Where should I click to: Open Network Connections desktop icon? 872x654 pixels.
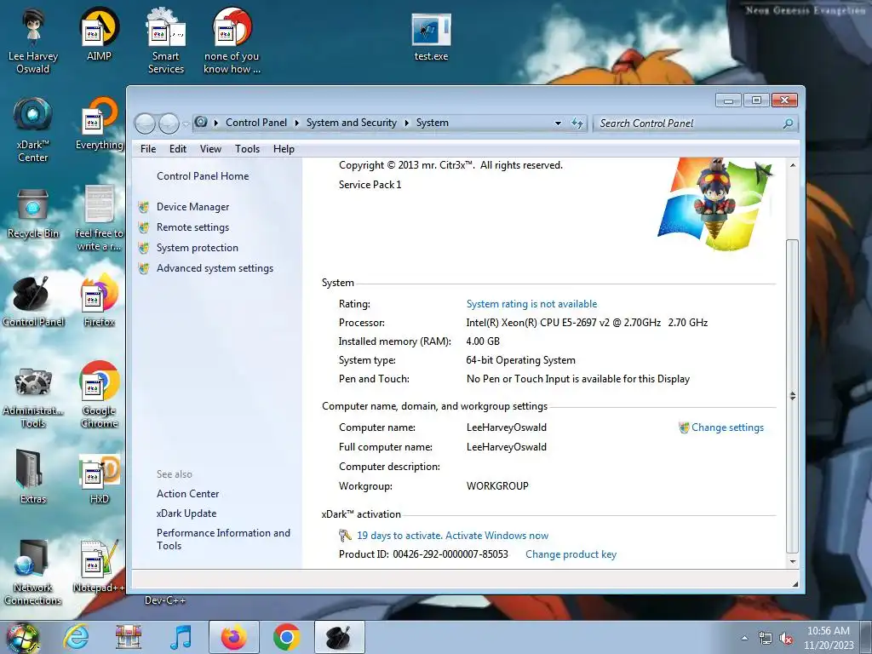click(x=33, y=571)
